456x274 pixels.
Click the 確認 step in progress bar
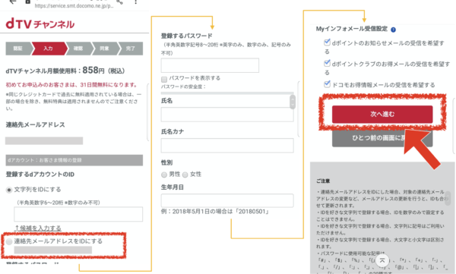coord(78,49)
